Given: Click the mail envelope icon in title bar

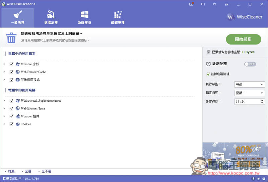Looking at the screenshot, I should (191, 4).
